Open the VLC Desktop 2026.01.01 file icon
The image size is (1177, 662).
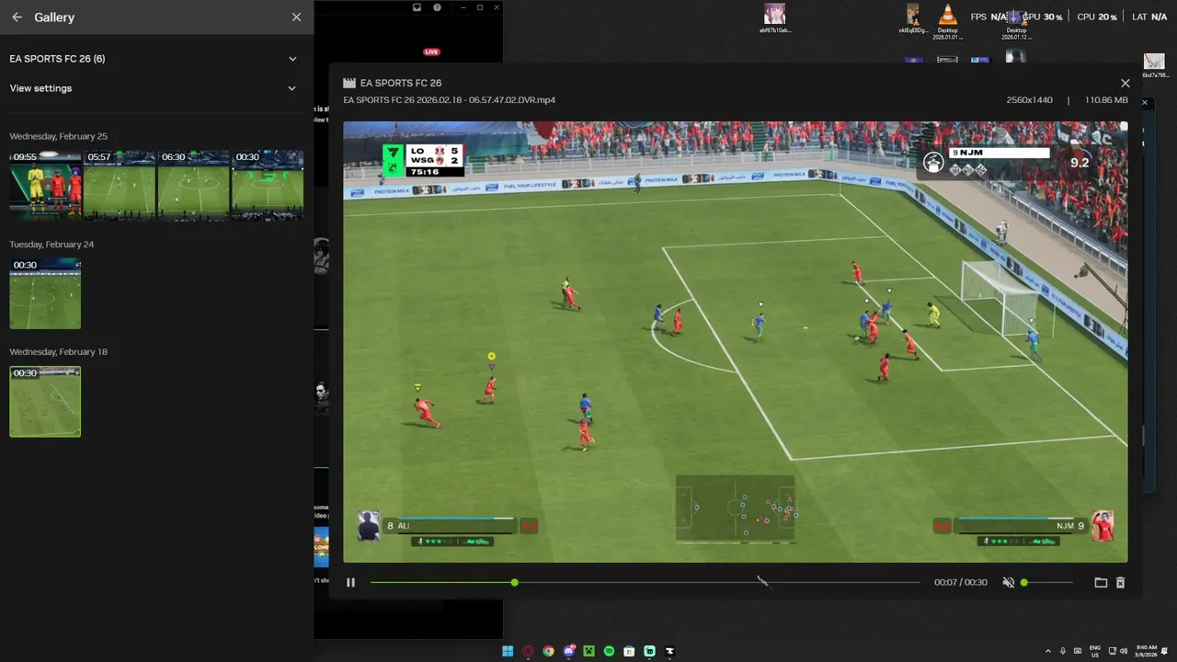[947, 21]
